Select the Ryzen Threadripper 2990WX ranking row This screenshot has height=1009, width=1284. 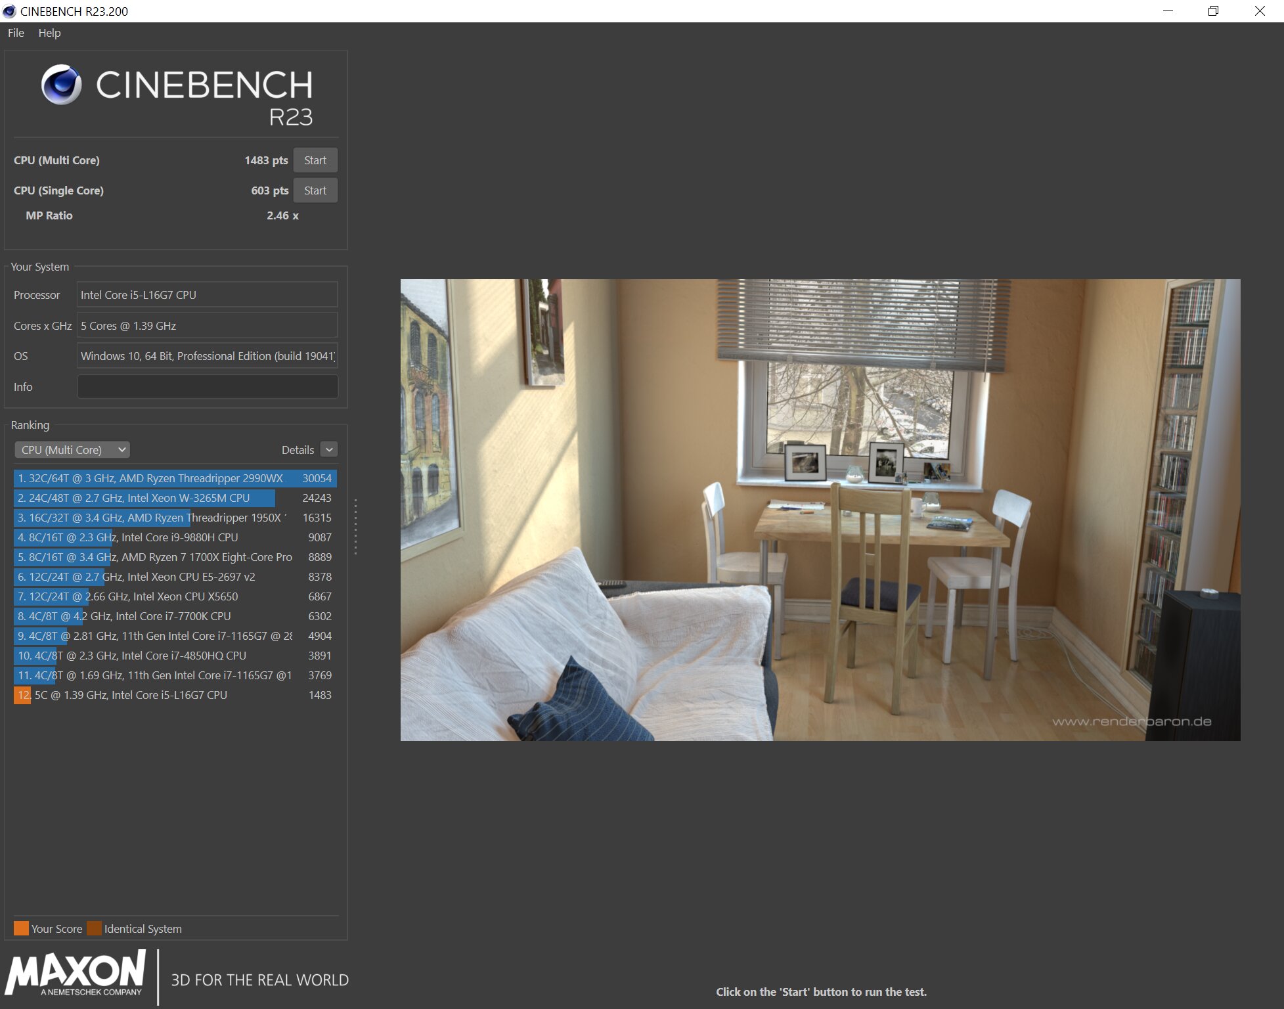pyautogui.click(x=175, y=478)
